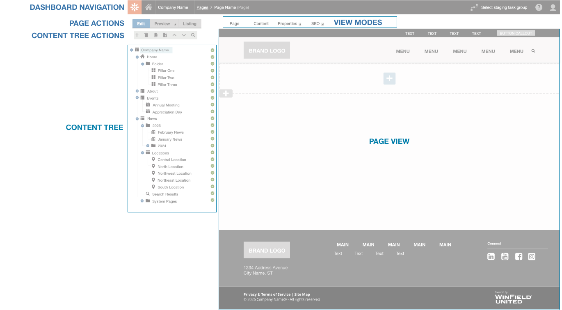Collapse the Locations tree node

[x=142, y=153]
